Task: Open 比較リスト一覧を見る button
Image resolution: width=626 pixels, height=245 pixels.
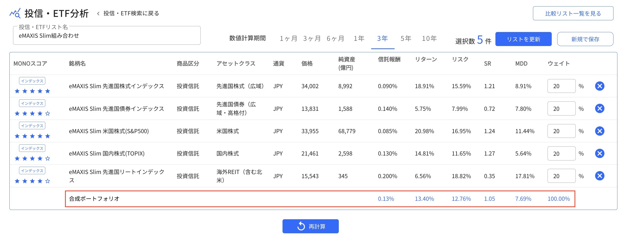Action: [x=573, y=13]
